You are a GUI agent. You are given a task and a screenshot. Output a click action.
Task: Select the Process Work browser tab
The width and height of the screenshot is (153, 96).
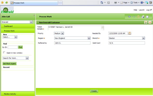[x=34, y=3]
